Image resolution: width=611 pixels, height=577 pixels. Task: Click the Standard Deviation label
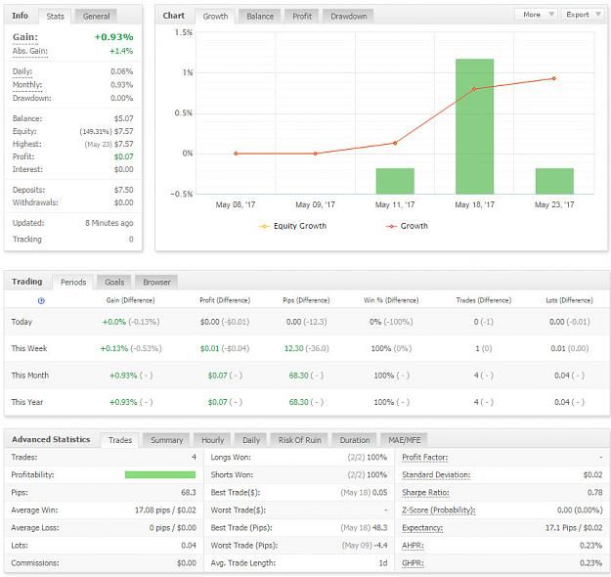pyautogui.click(x=436, y=475)
